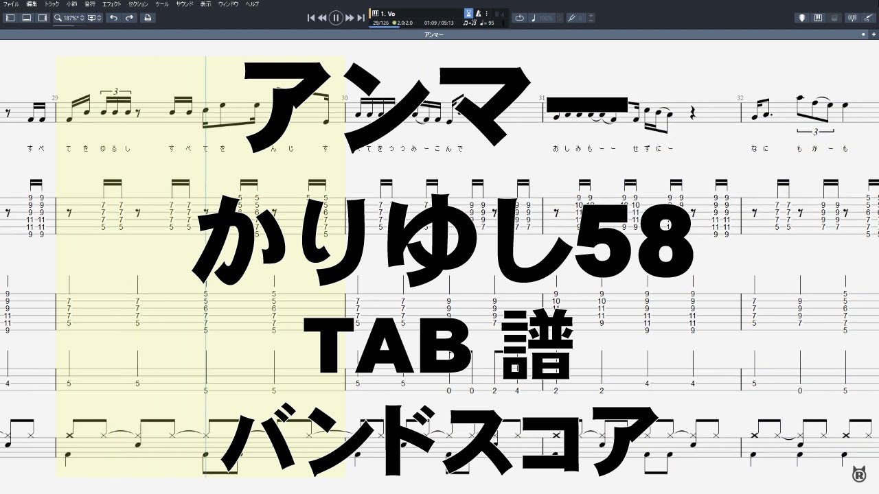Toggle the triplet feel icon
This screenshot has width=879, height=494.
(x=470, y=23)
